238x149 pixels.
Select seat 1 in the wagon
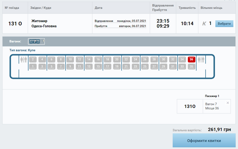coord(33,66)
